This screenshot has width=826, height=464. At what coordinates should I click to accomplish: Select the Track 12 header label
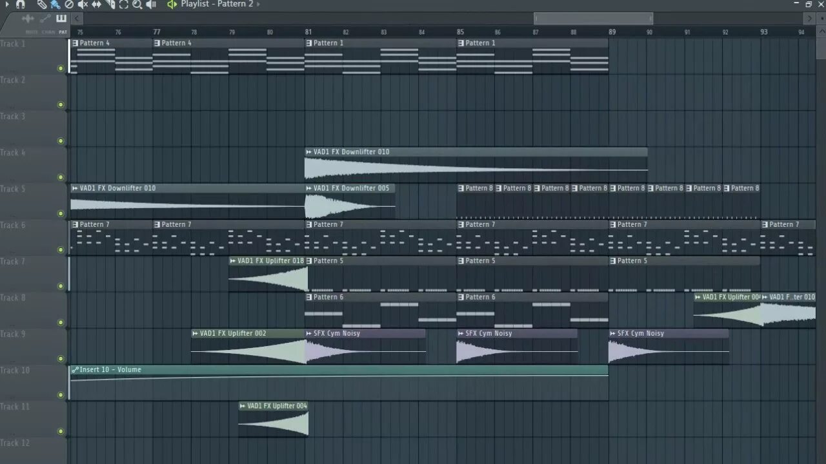pyautogui.click(x=15, y=443)
